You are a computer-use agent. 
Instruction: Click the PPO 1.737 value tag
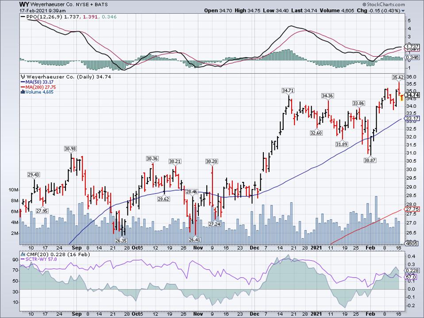click(x=412, y=47)
